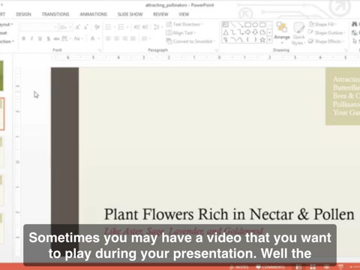Open Text Direction menu

click(x=185, y=24)
